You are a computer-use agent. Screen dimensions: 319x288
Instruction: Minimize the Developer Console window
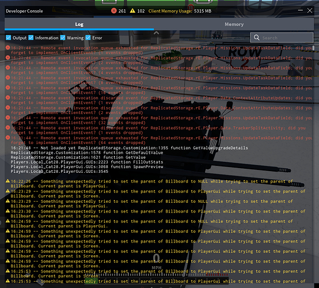tap(300, 10)
